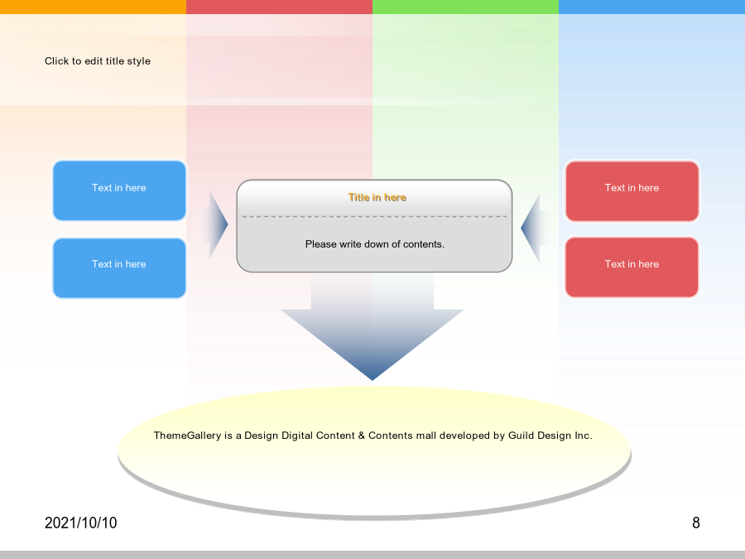Viewport: 745px width, 559px height.
Task: Select the lower blue 'Text in here' box
Action: (119, 268)
